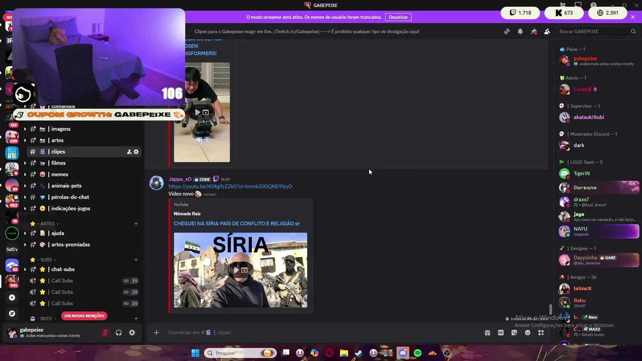Open the apps icon in message bar
The width and height of the screenshot is (642, 361).
point(541,332)
